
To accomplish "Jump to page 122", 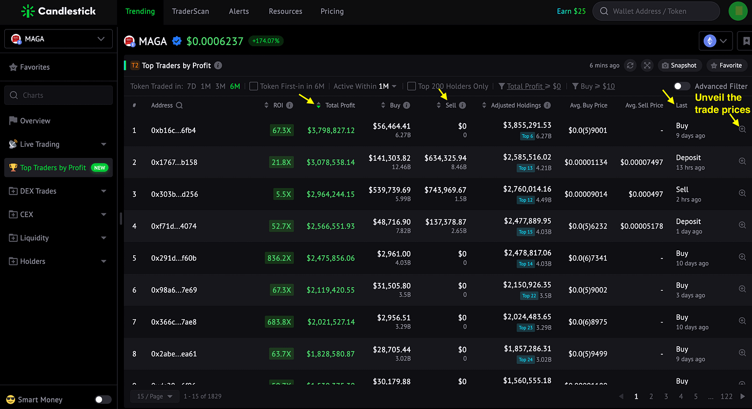I will [x=726, y=396].
